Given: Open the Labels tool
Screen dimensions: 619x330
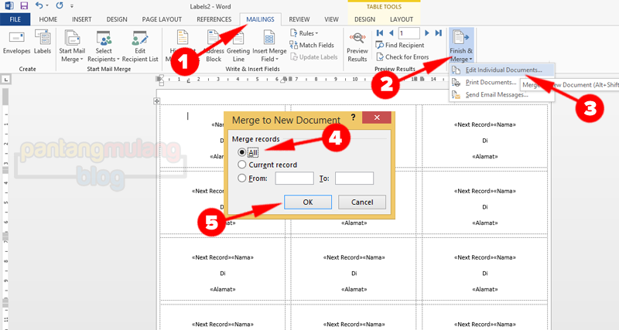Looking at the screenshot, I should (x=43, y=43).
